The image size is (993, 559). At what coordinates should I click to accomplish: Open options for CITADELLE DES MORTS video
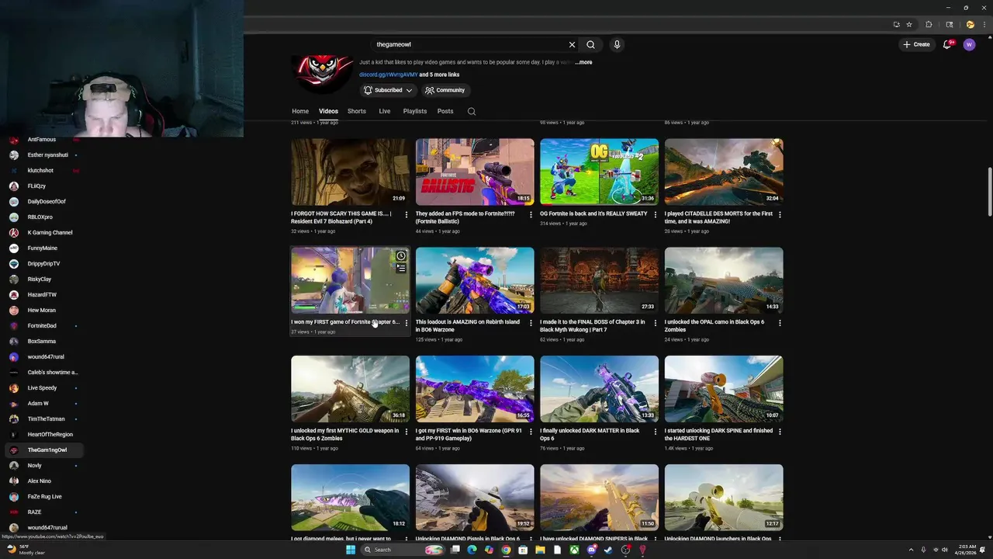[x=780, y=214]
